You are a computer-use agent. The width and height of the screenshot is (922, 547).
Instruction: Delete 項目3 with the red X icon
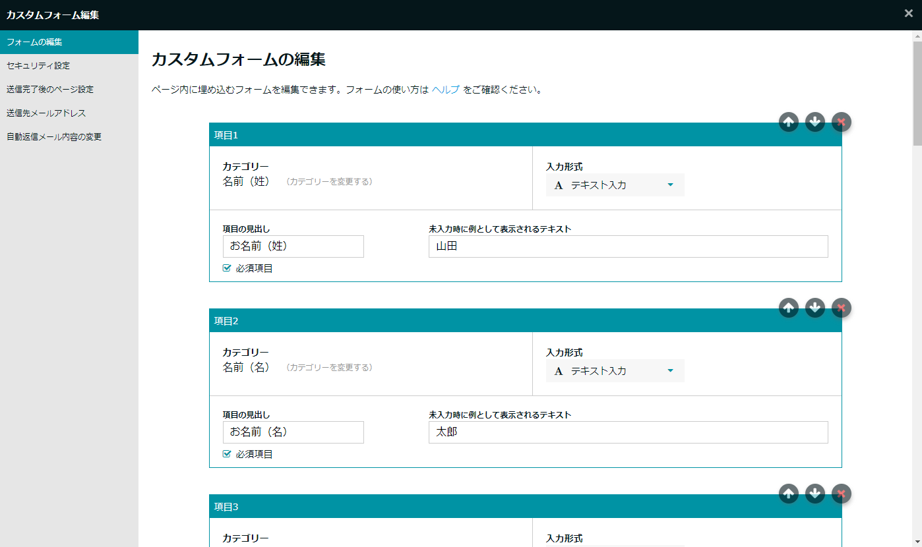click(x=842, y=494)
